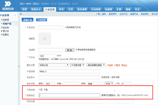Click the 查看网站 button
The height and width of the screenshot is (105, 158).
134,14
